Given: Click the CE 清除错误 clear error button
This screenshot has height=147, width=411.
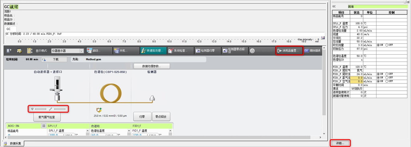Looking at the screenshot, I should pyautogui.click(x=312, y=51).
